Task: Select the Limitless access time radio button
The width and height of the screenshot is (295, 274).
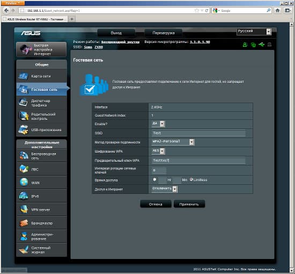Action: tap(191, 179)
